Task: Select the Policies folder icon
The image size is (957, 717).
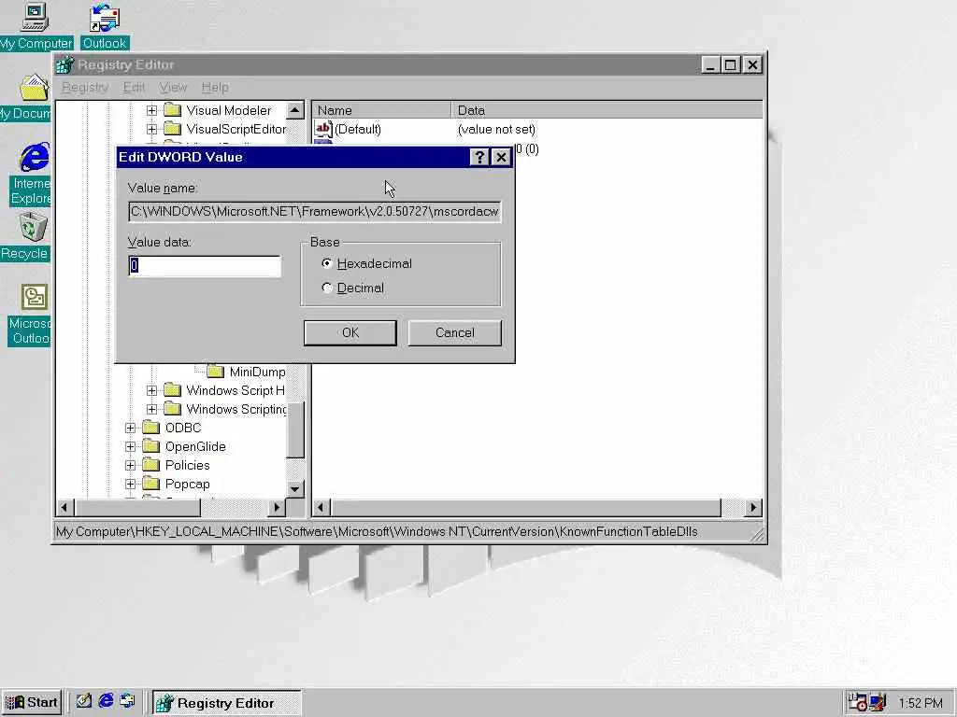Action: [150, 465]
